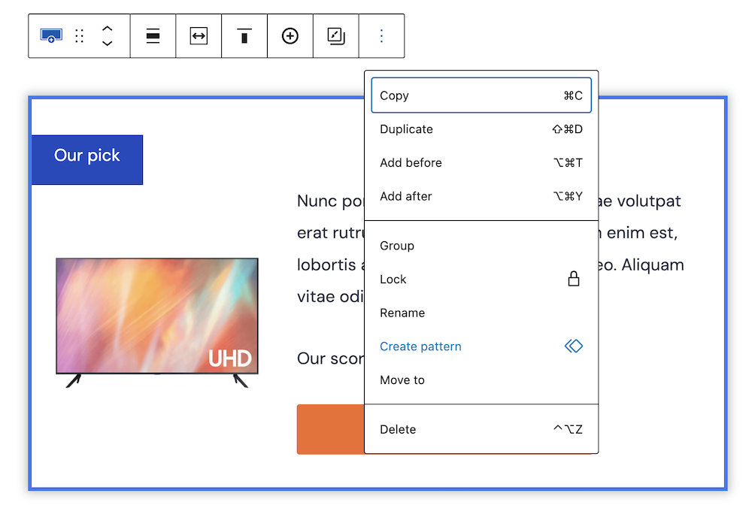Choose Add before menu entry
Viewport: 752px width, 511px height.
[x=481, y=163]
